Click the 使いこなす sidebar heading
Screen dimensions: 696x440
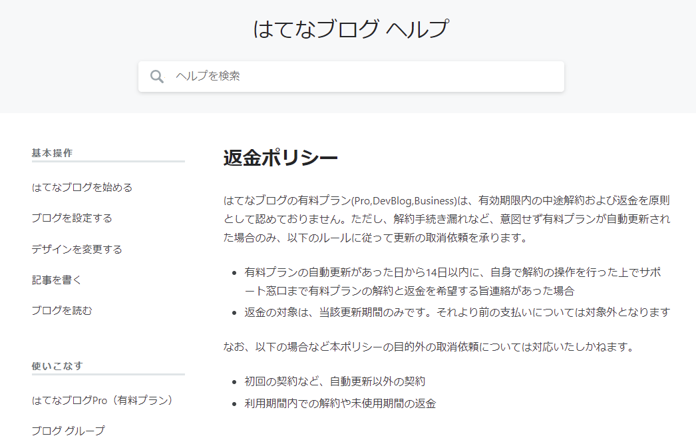pyautogui.click(x=57, y=366)
